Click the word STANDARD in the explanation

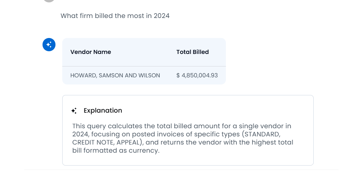261,134
